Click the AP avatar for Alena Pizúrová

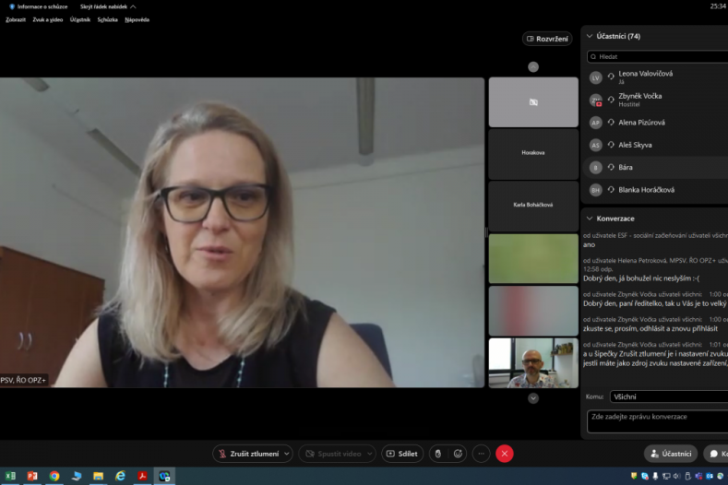pos(595,123)
